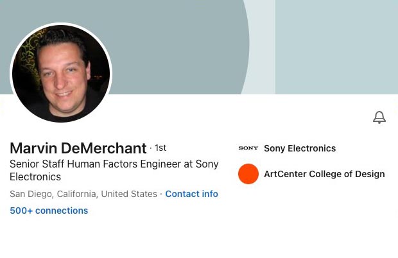View the 500+ connections list
Image resolution: width=398 pixels, height=258 pixels.
tap(49, 211)
